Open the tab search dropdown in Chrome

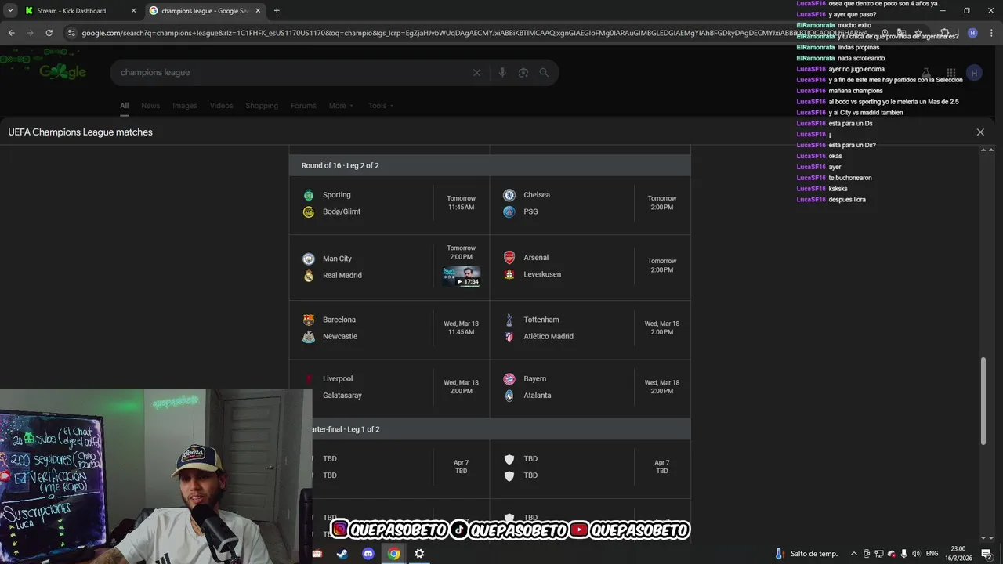pos(9,11)
